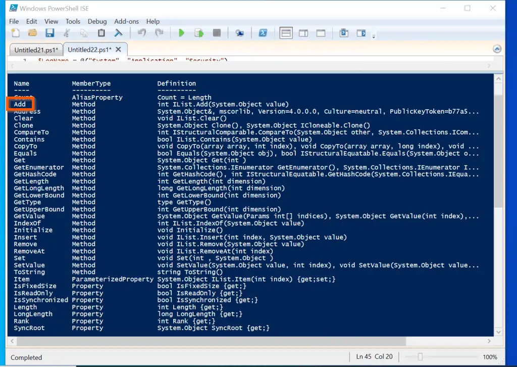Run the script with the green play icon
The image size is (517, 367).
point(181,33)
